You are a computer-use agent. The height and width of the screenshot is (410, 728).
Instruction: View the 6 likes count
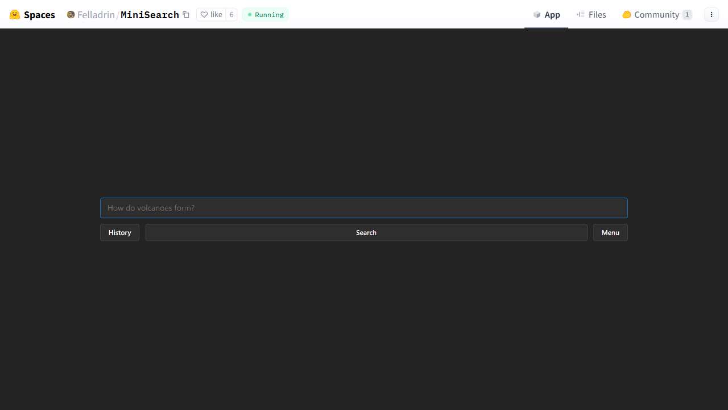(231, 15)
